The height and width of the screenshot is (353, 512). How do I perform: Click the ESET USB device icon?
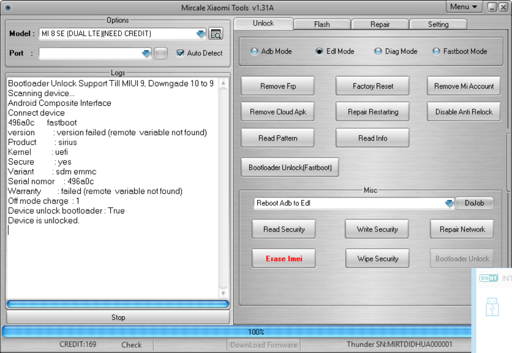click(492, 306)
